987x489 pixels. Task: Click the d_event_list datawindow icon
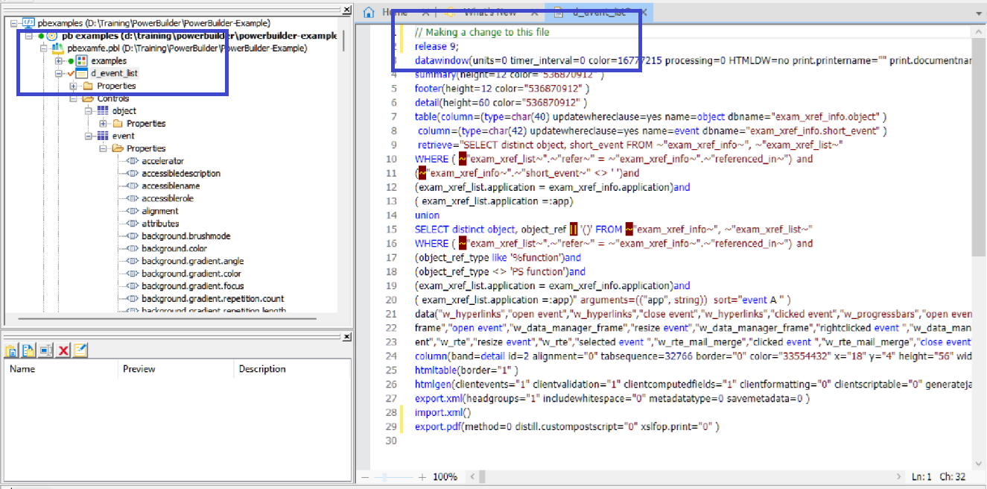click(82, 73)
